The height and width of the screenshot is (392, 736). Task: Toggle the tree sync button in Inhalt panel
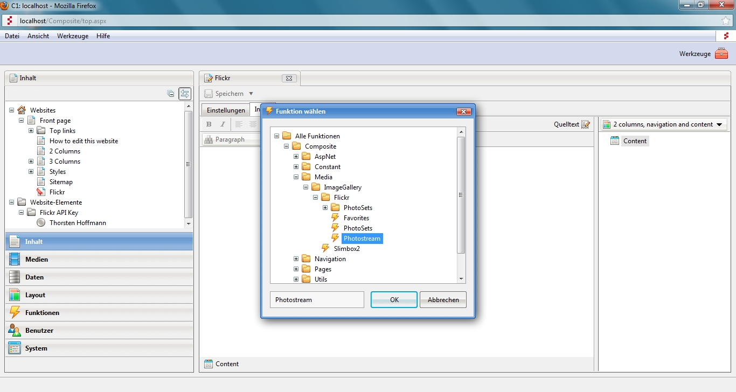click(x=185, y=94)
